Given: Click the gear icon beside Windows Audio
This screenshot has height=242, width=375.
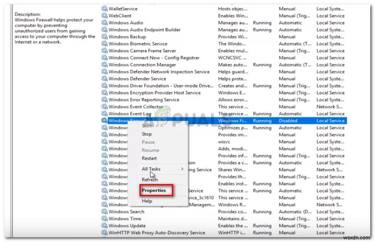Looking at the screenshot, I should point(104,22).
